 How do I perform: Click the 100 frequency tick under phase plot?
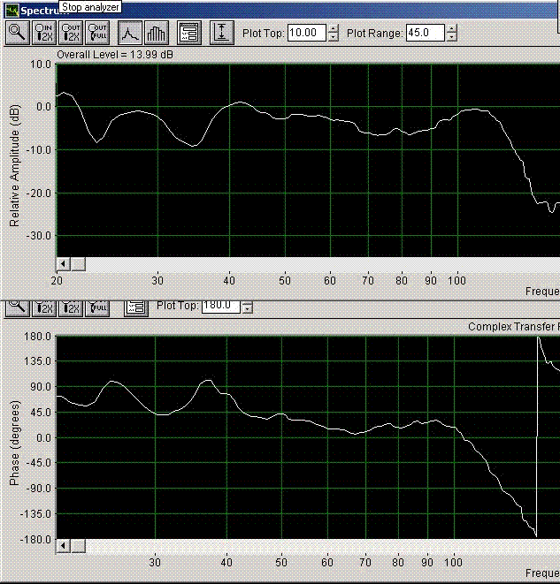pos(453,562)
